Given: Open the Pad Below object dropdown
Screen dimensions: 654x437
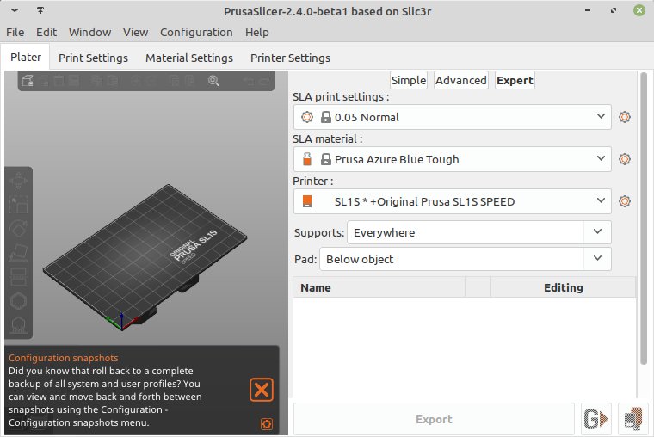Looking at the screenshot, I should click(466, 259).
